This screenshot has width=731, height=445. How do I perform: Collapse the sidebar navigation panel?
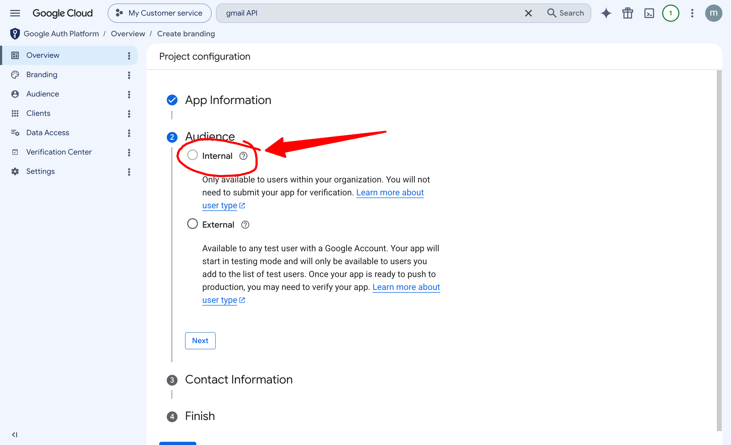[x=15, y=435]
